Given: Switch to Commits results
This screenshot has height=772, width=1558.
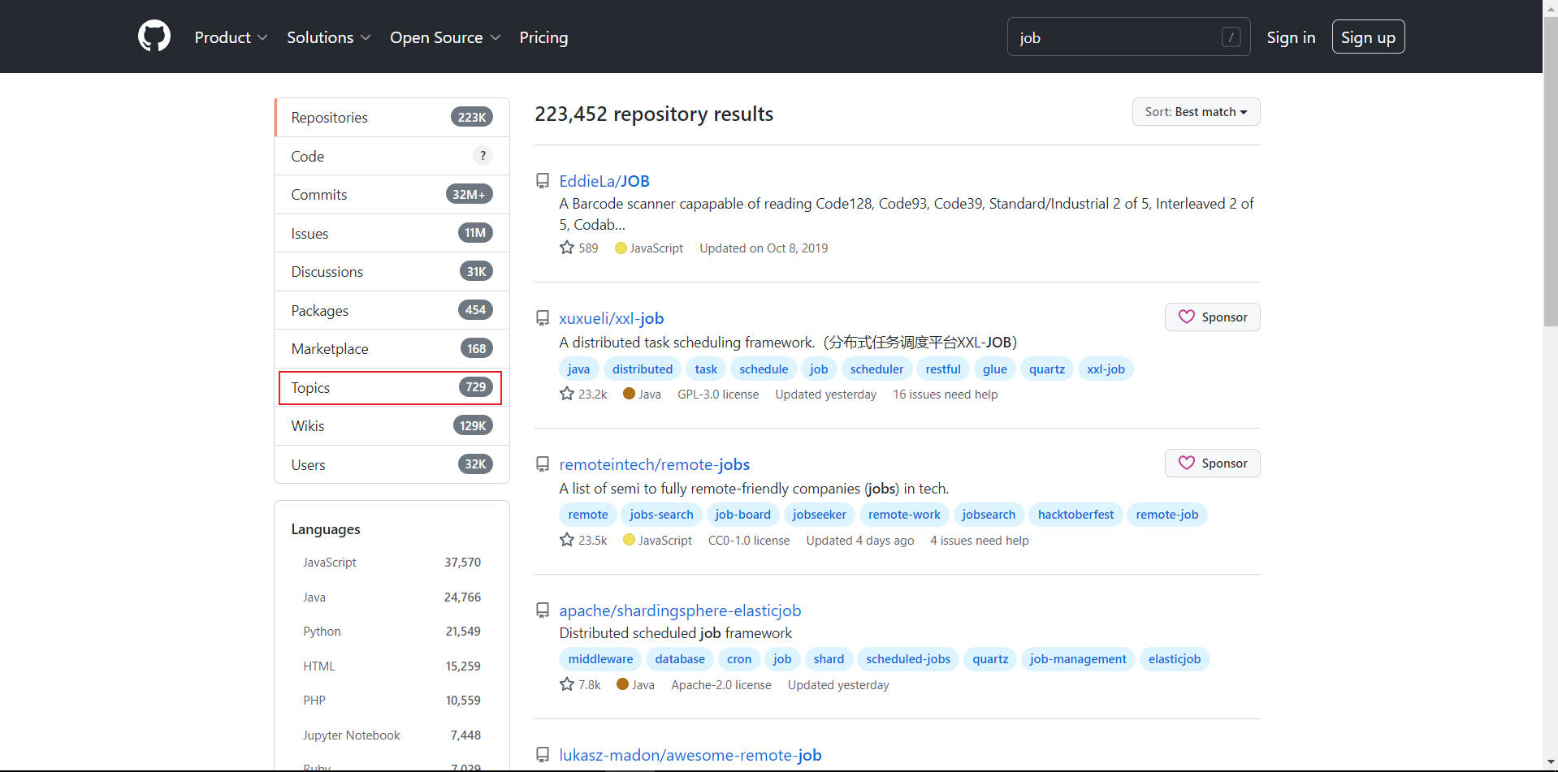Looking at the screenshot, I should [392, 195].
